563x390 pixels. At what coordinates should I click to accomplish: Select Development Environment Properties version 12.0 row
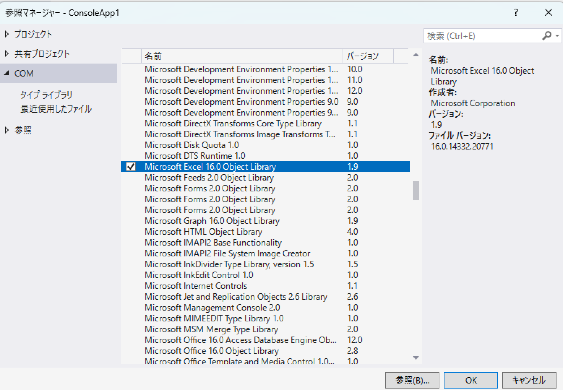click(x=265, y=91)
